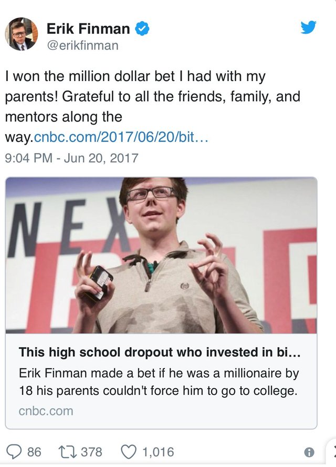Like the tweet with heart icon
Viewport: 336px width, 467px height.
pyautogui.click(x=129, y=451)
